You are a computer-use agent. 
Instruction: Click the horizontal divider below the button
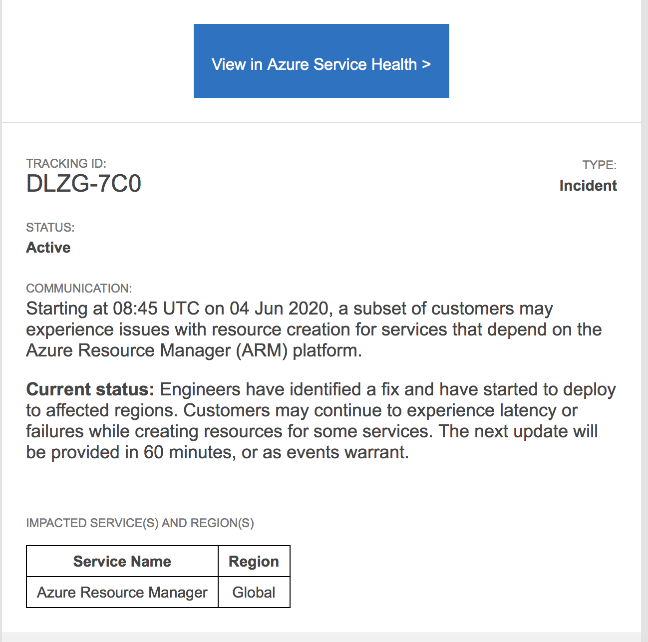(x=321, y=122)
